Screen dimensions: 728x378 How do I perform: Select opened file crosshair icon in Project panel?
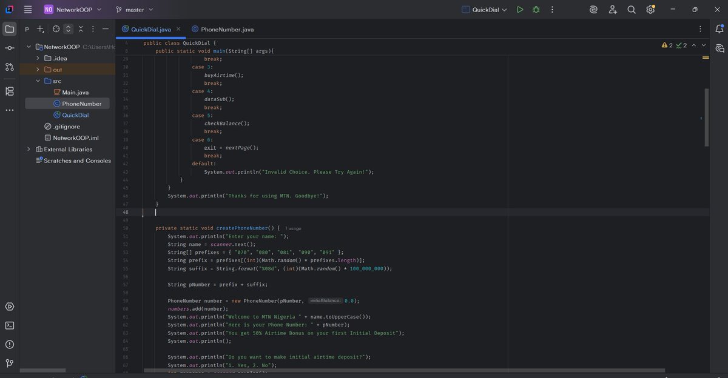[x=56, y=28]
